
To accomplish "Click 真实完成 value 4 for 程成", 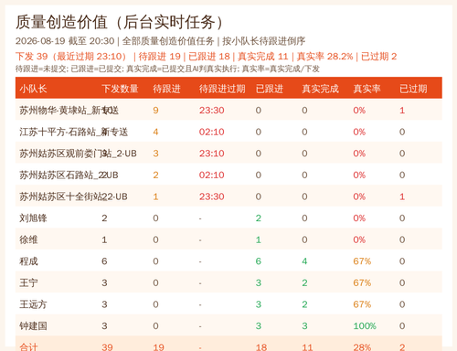I will (304, 261).
